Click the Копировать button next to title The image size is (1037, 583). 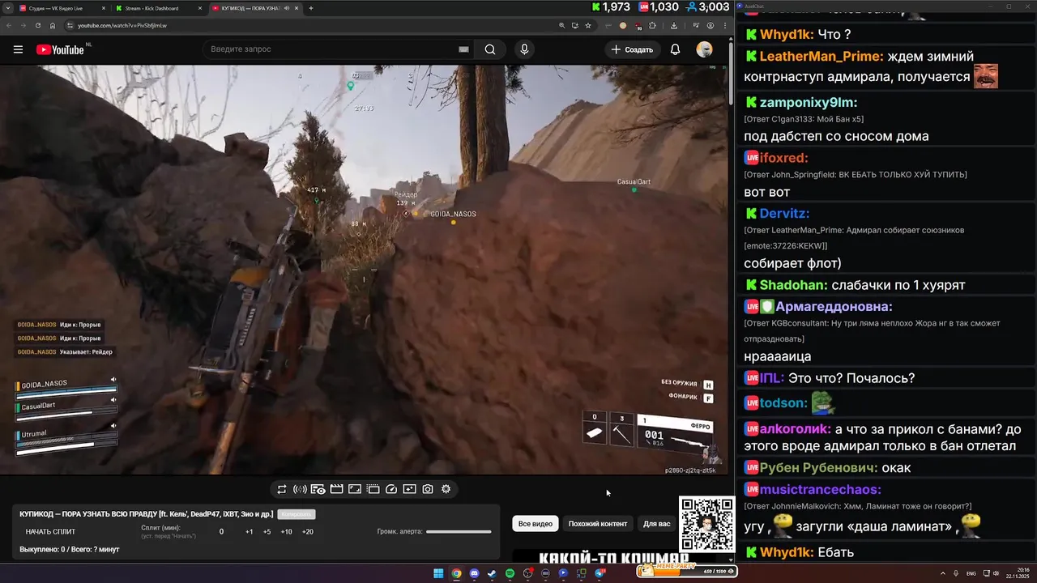[296, 514]
